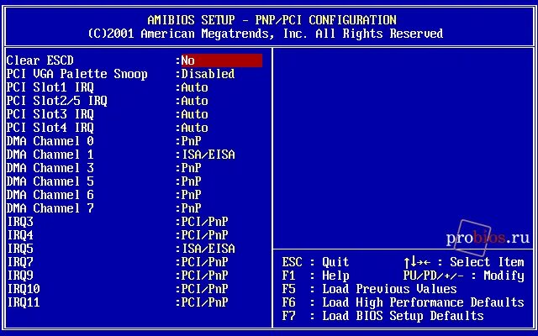Click the ESC : Quit hint
The width and height of the screenshot is (538, 336).
[315, 262]
